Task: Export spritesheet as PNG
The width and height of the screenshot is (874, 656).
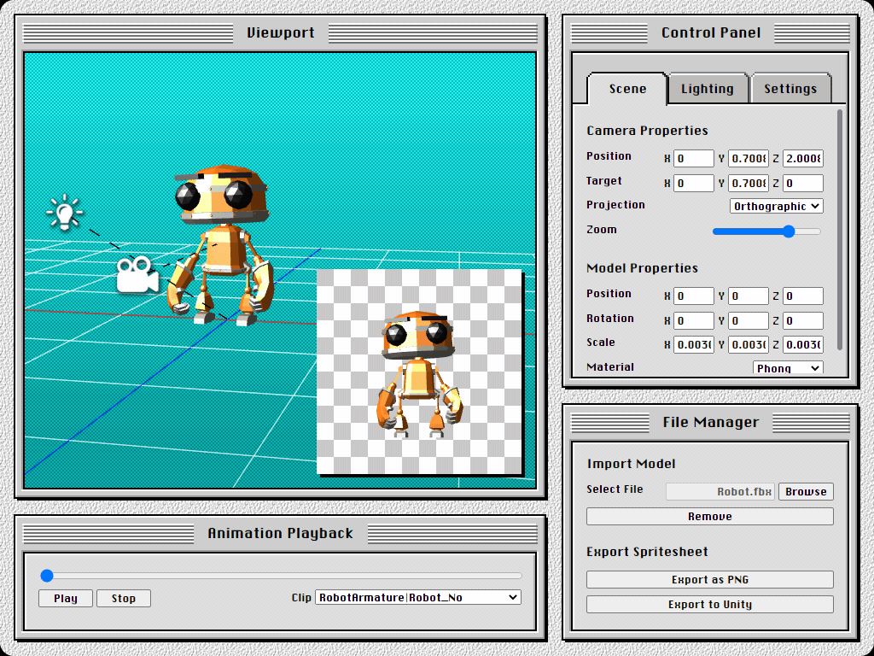Action: [709, 579]
